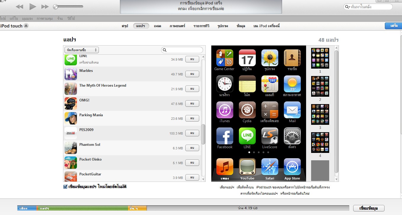Image resolution: width=402 pixels, height=215 pixels.
Task: Select home screen page 2 thumbnail
Action: (x=320, y=86)
